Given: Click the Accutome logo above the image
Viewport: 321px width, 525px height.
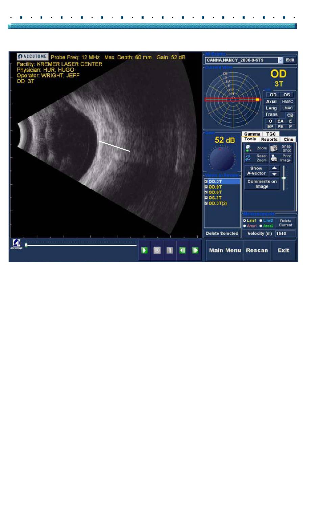Looking at the screenshot, I should 33,57.
